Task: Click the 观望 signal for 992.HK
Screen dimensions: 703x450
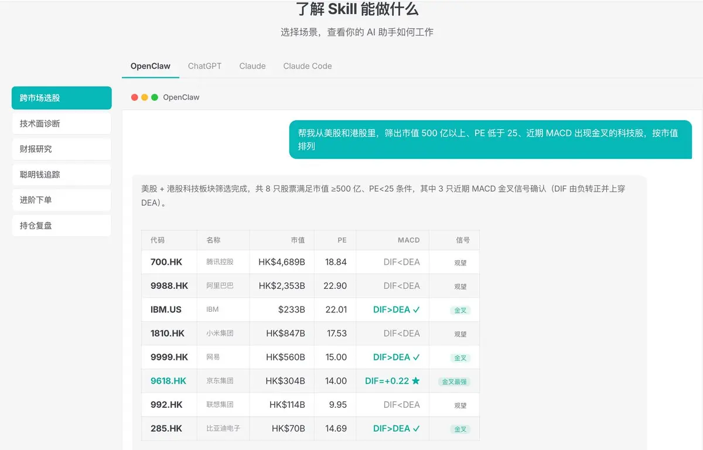Action: [x=460, y=405]
